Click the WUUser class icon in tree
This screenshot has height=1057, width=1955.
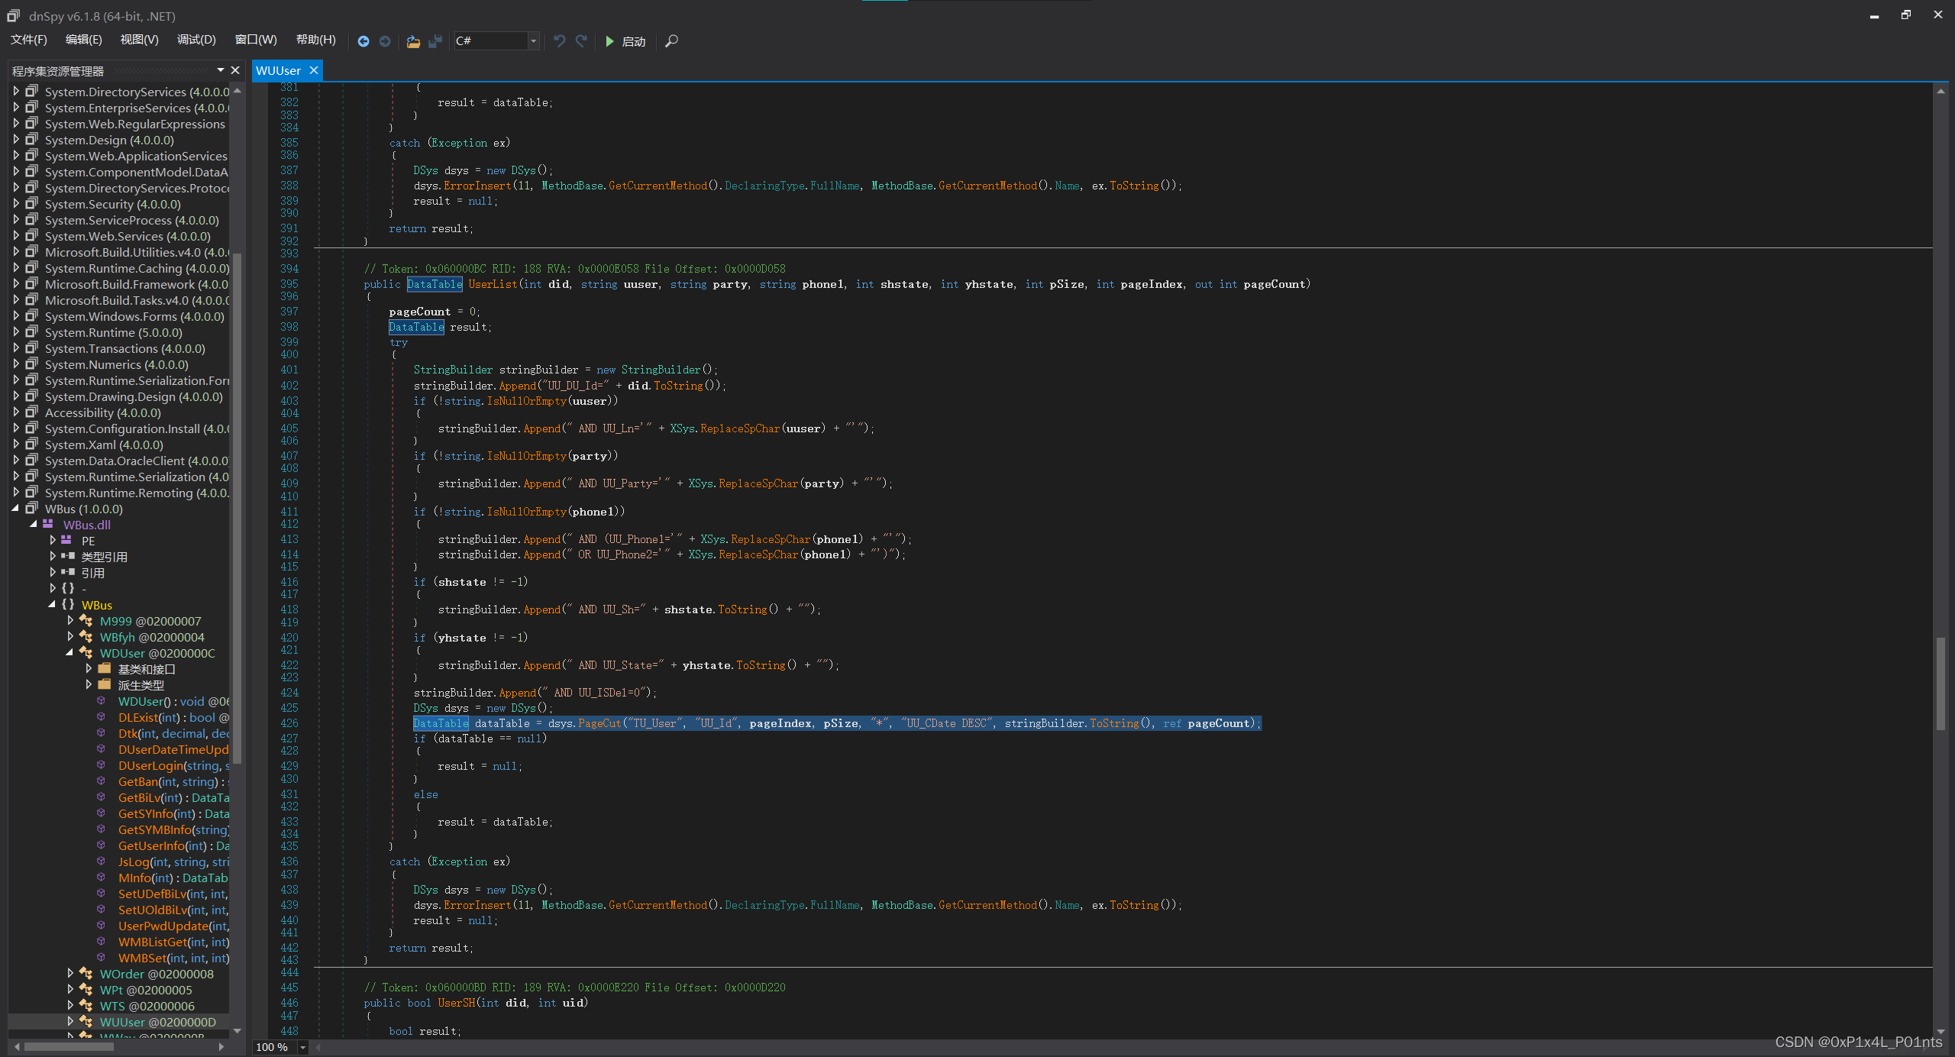click(86, 1022)
